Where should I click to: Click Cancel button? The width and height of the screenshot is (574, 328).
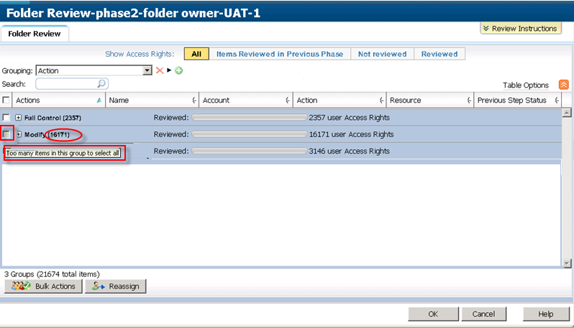coord(483,314)
